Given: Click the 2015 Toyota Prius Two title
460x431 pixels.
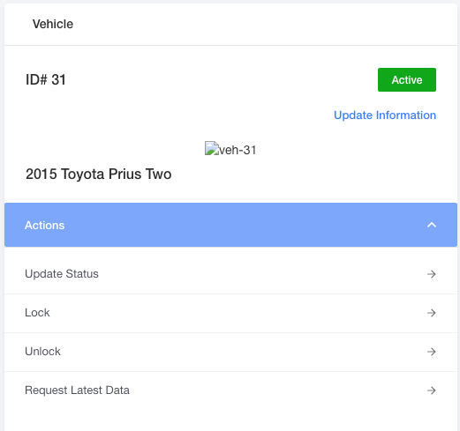Looking at the screenshot, I should (x=98, y=174).
